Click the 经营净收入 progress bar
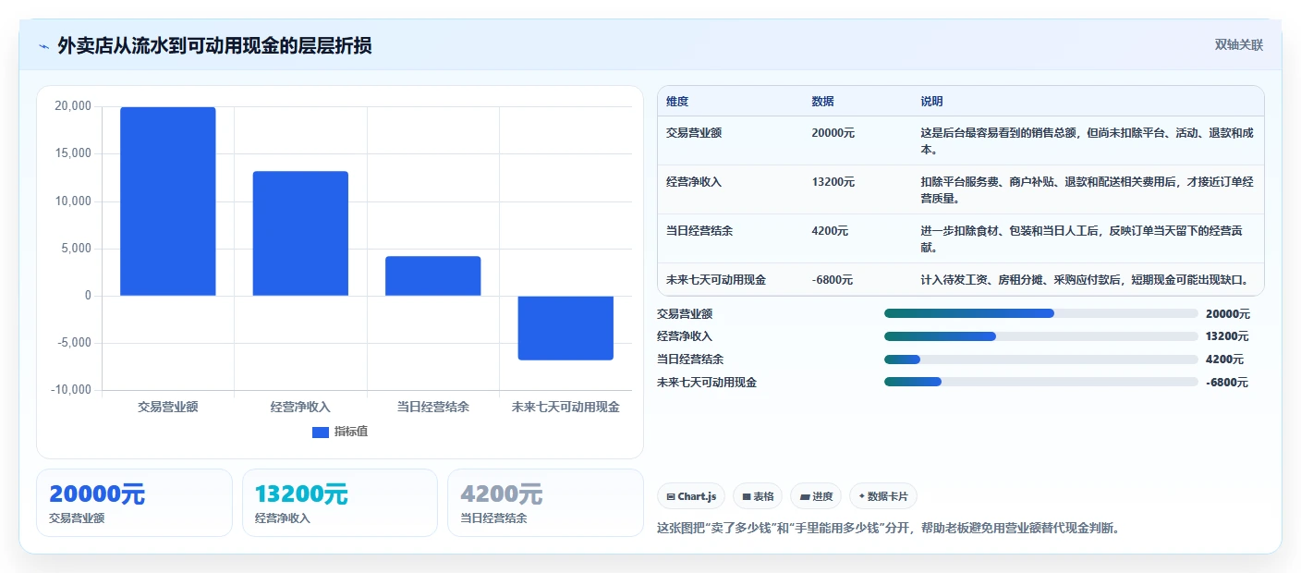 click(1041, 336)
